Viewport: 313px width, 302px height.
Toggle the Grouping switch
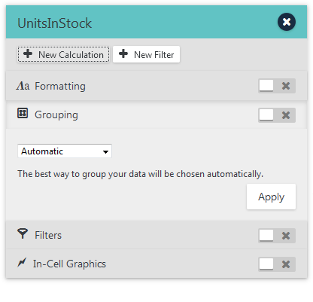(277, 115)
